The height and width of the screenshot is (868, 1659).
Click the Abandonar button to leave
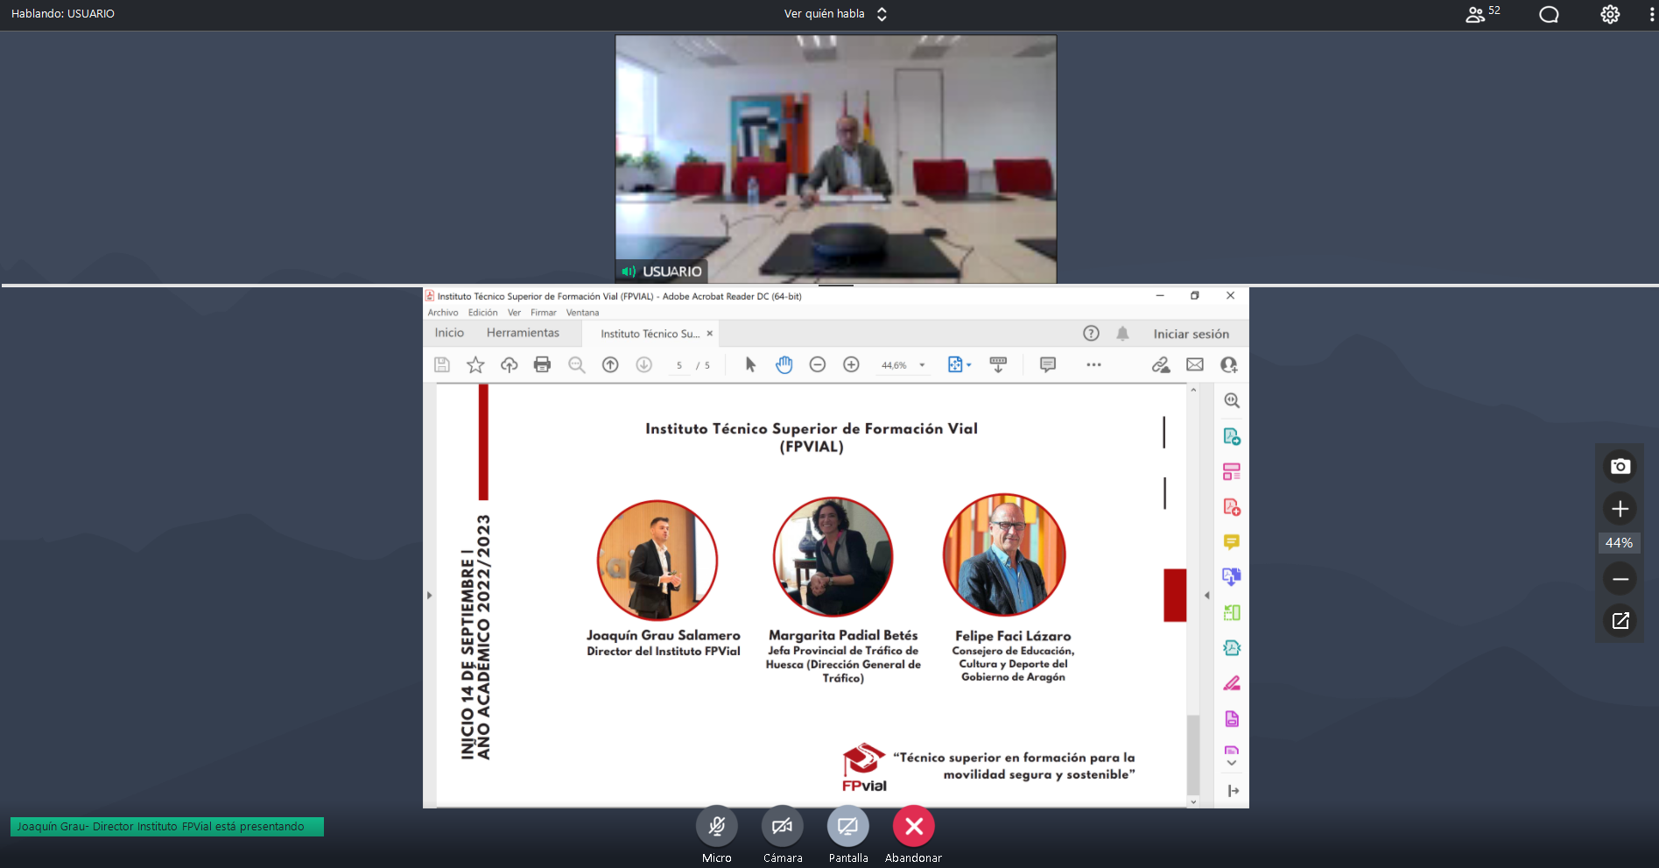[913, 826]
